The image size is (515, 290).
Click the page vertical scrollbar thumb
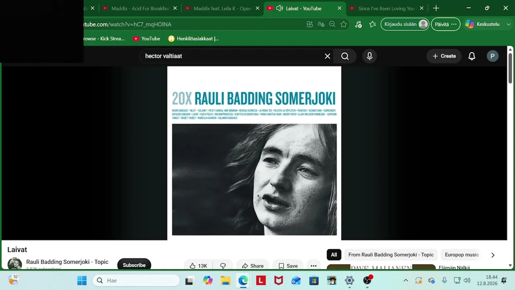[510, 68]
